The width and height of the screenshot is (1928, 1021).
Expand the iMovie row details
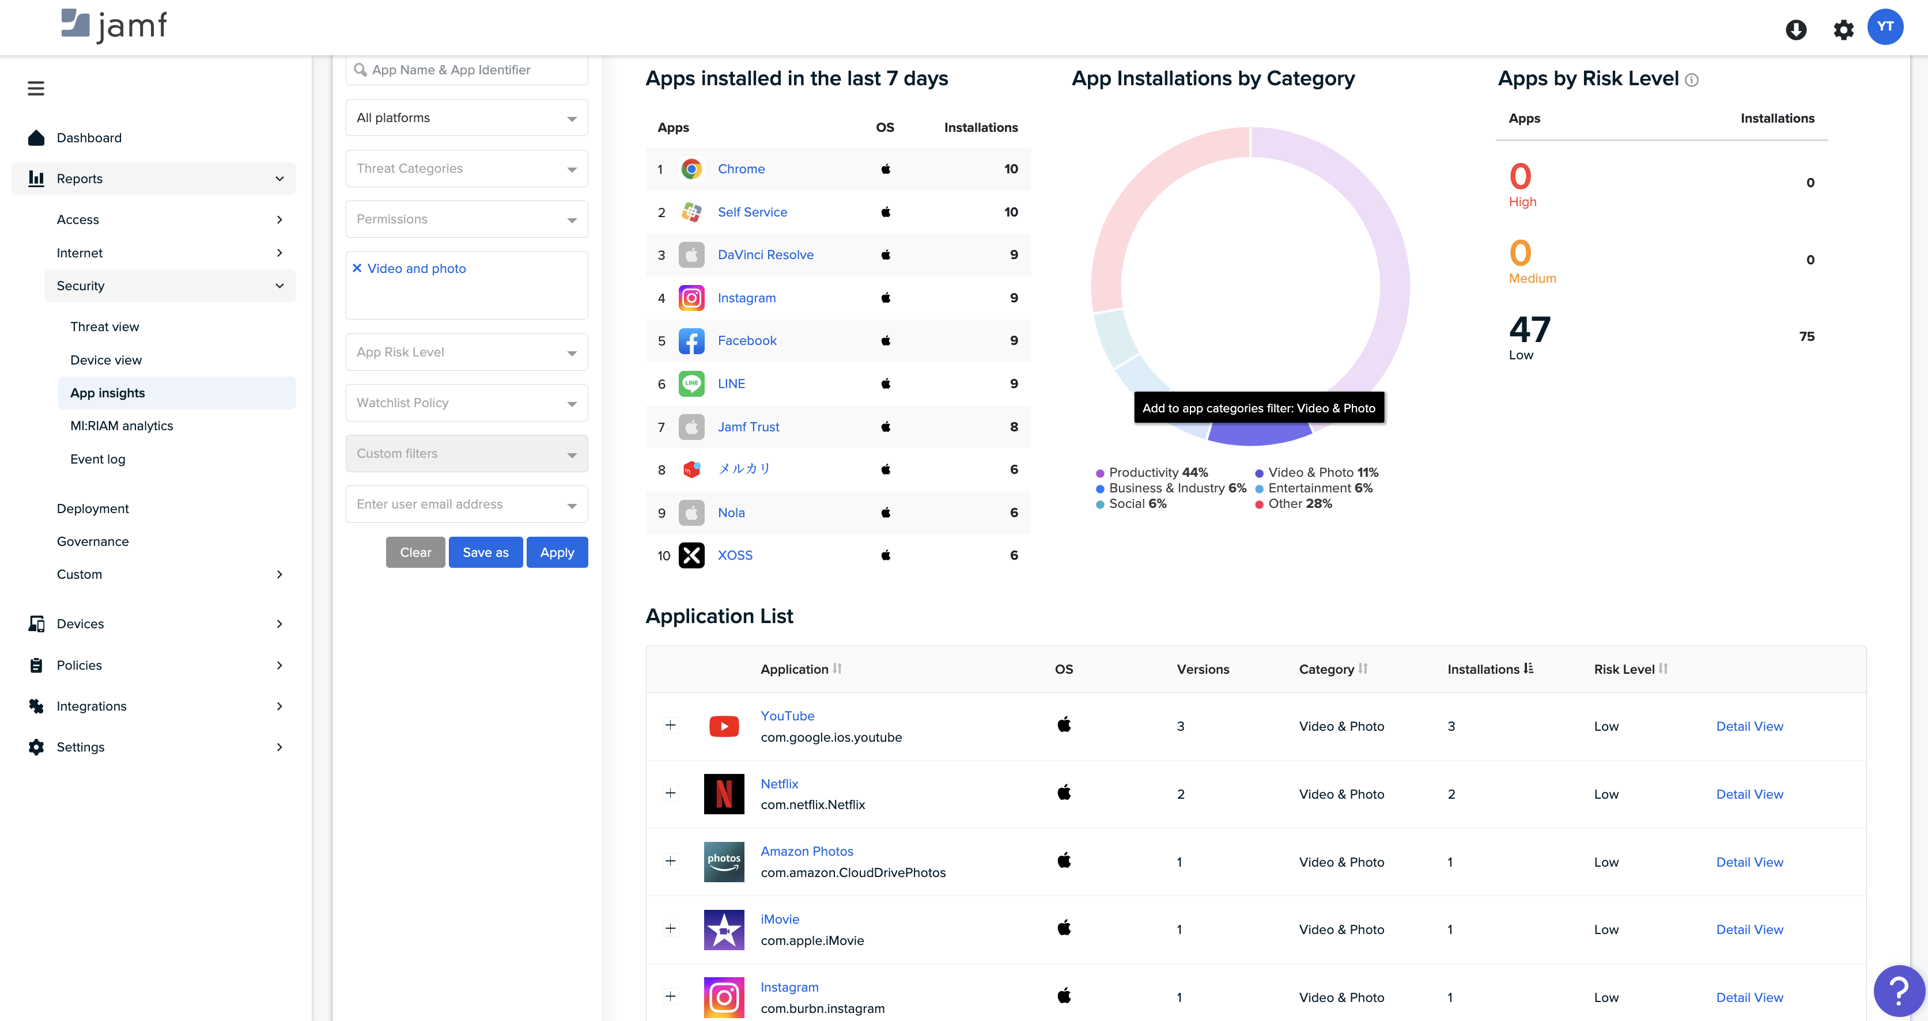670,928
